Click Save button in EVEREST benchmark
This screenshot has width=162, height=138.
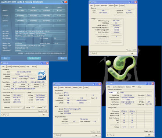[6, 58]
